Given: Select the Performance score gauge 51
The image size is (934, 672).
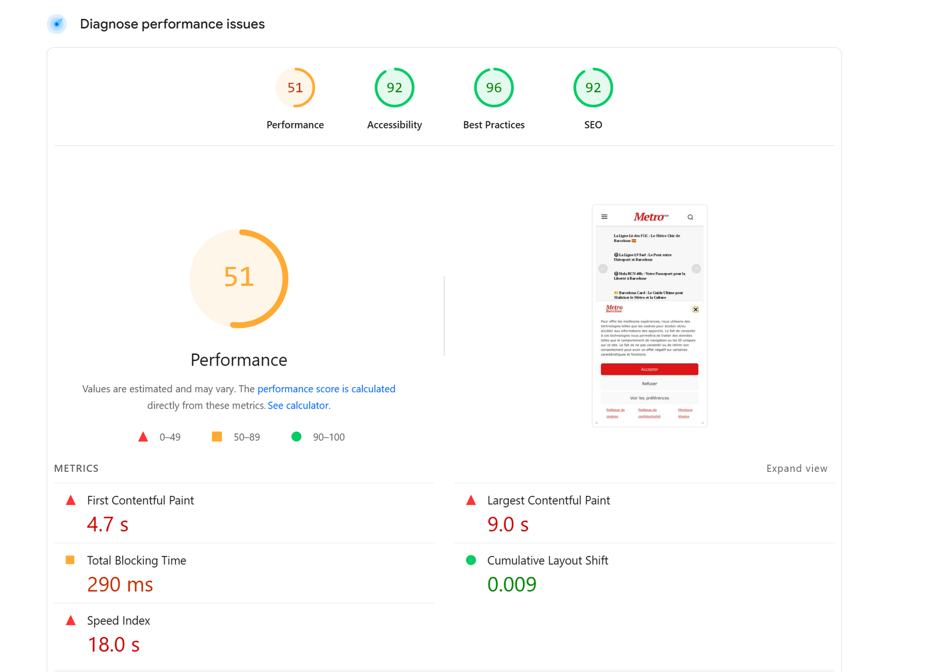Looking at the screenshot, I should [295, 88].
